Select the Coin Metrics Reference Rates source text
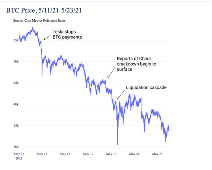Viewport: 212px width, 170px height. 39,20
